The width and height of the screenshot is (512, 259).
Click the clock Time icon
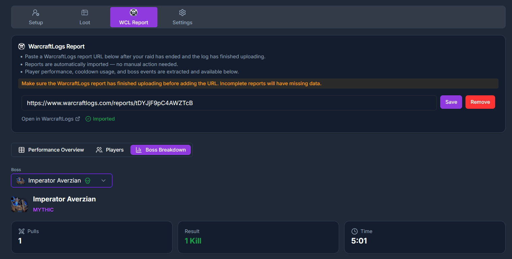(x=355, y=231)
